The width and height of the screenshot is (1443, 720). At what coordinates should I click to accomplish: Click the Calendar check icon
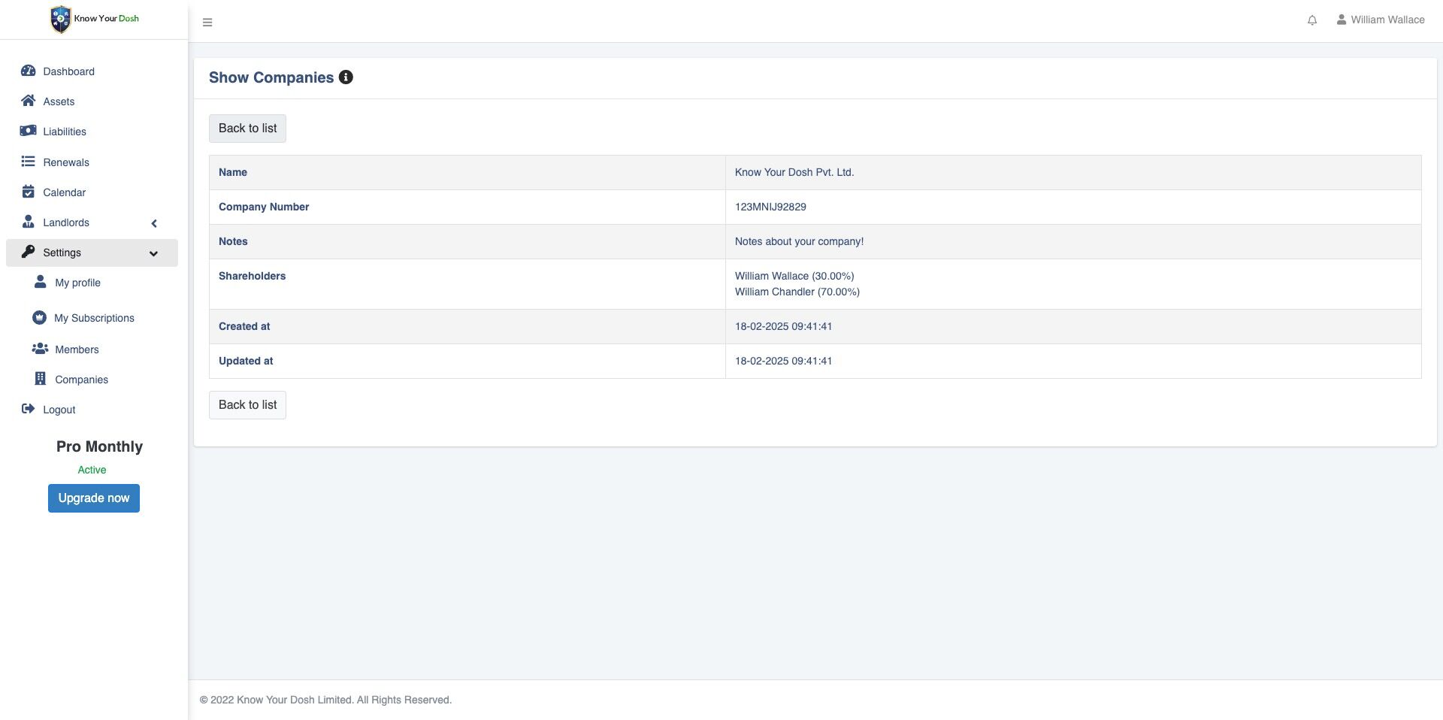point(29,192)
